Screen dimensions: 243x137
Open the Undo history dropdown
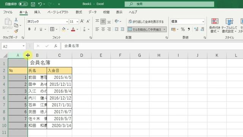tap(44, 4)
